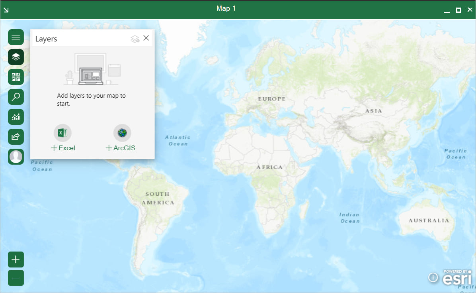Add layers from ArcGIS
The image size is (476, 293).
coord(120,148)
